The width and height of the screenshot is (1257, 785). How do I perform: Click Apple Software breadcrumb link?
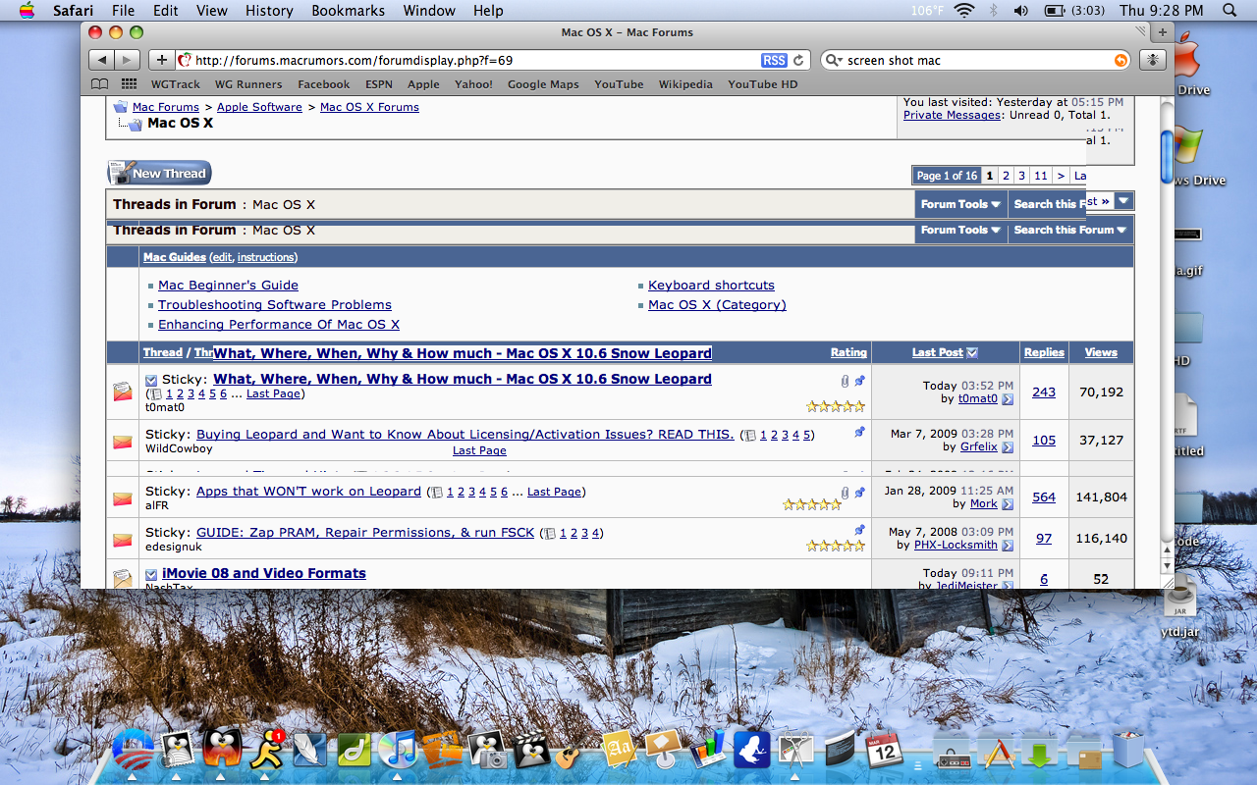point(259,107)
